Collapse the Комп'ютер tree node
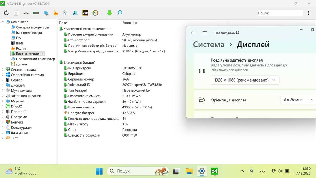 point(3,22)
